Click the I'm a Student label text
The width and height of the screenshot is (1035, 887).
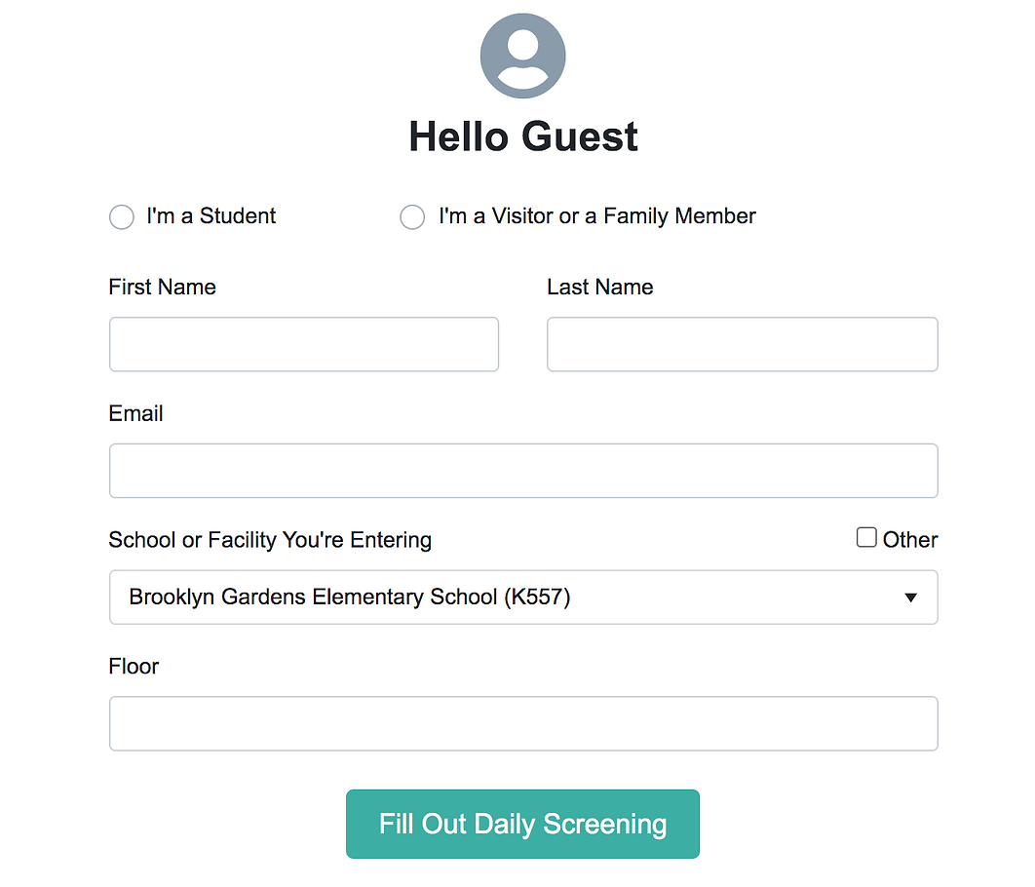click(211, 215)
